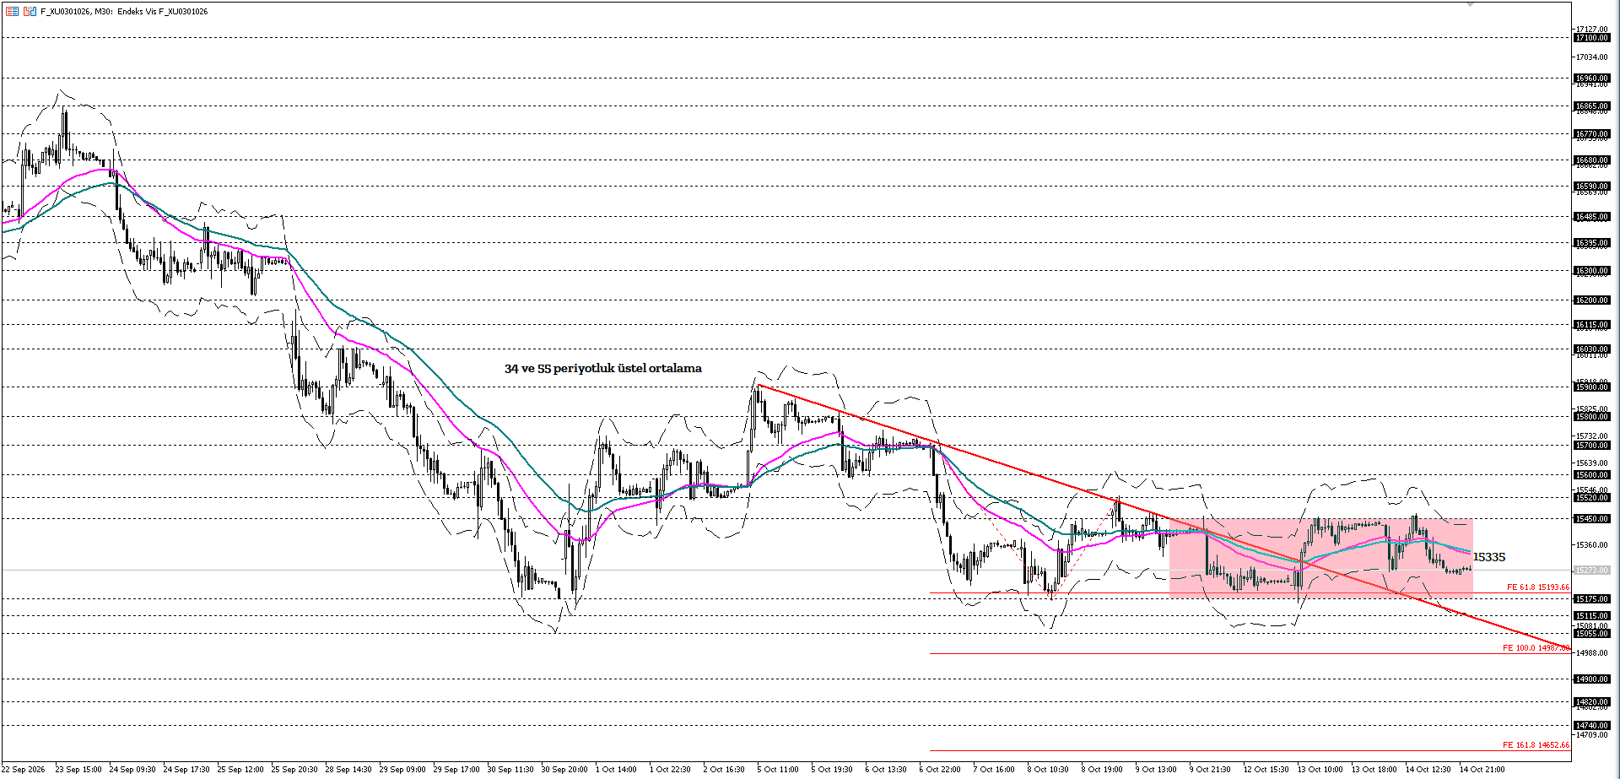Click '30 Sep 20:00' on time axis
Viewport: 1620px width, 779px height.
[564, 770]
